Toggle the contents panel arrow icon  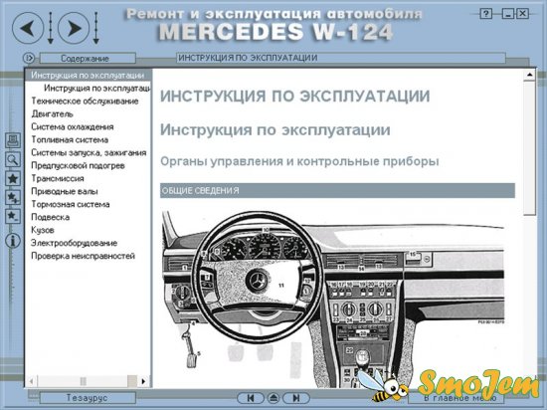(29, 58)
